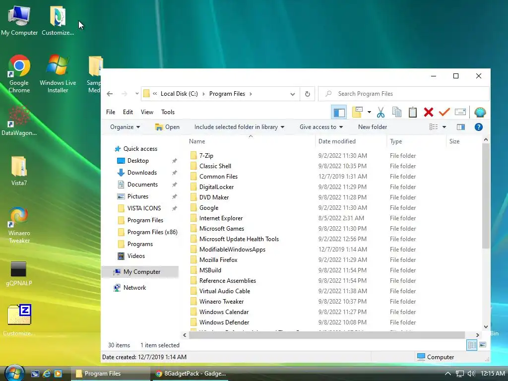Expand chevron after Local Disk (C:)

203,94
